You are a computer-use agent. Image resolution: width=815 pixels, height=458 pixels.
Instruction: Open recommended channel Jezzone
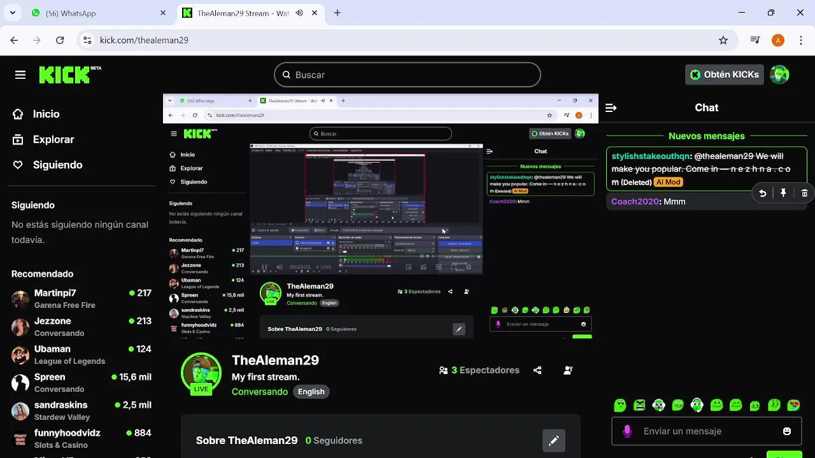[81, 326]
